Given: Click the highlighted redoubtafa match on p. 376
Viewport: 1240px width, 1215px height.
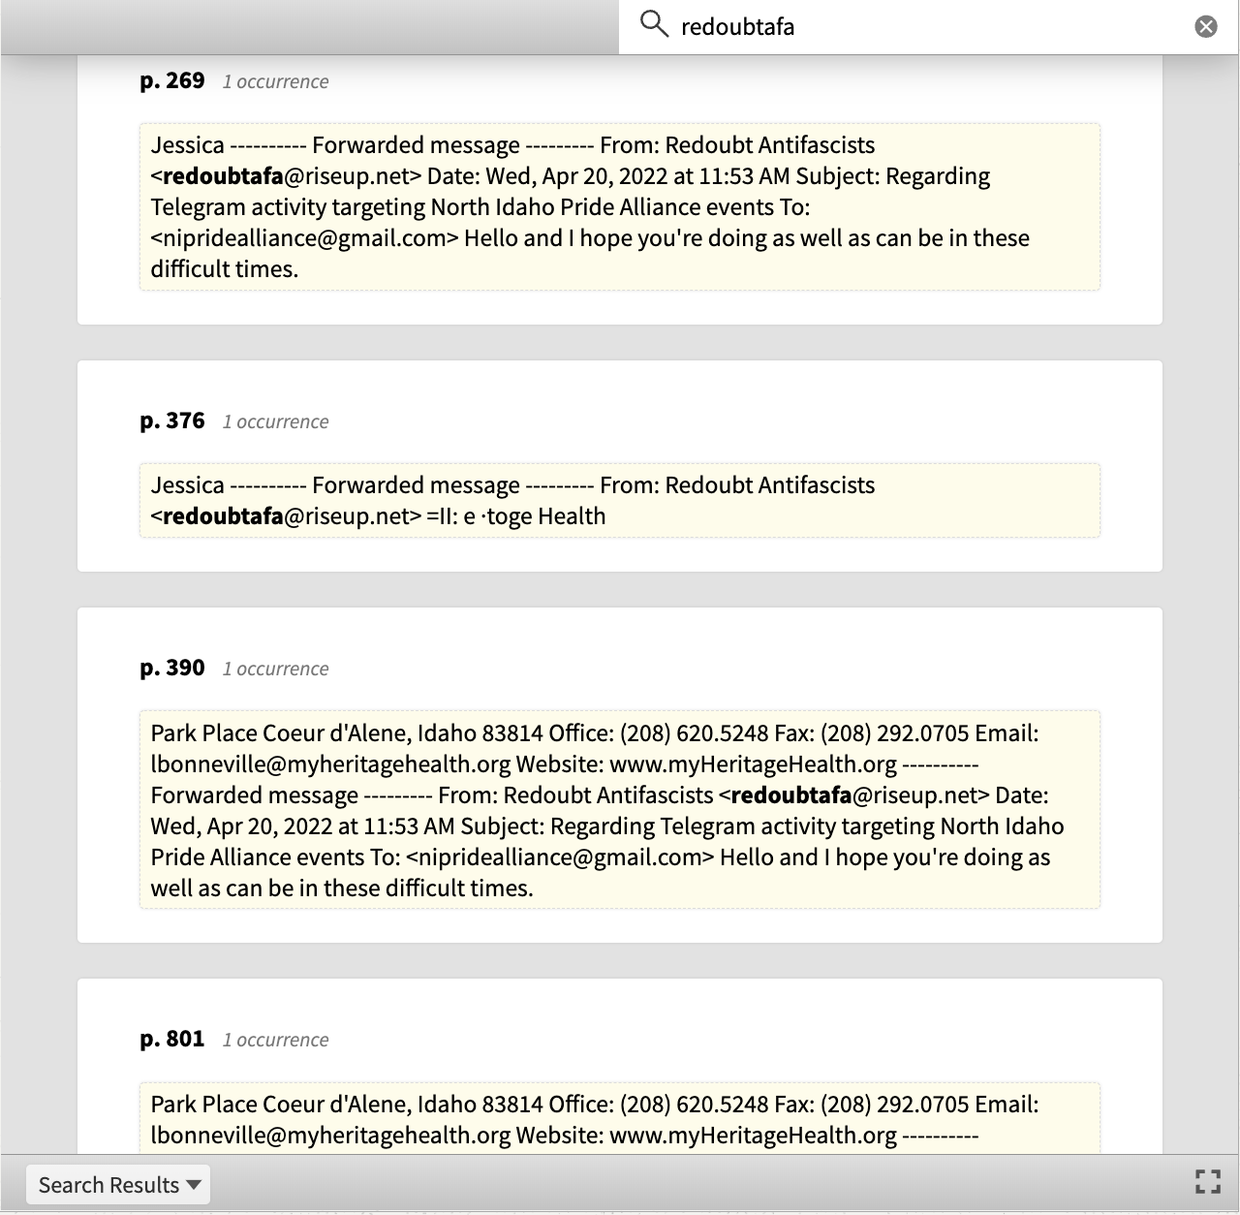Looking at the screenshot, I should [223, 516].
